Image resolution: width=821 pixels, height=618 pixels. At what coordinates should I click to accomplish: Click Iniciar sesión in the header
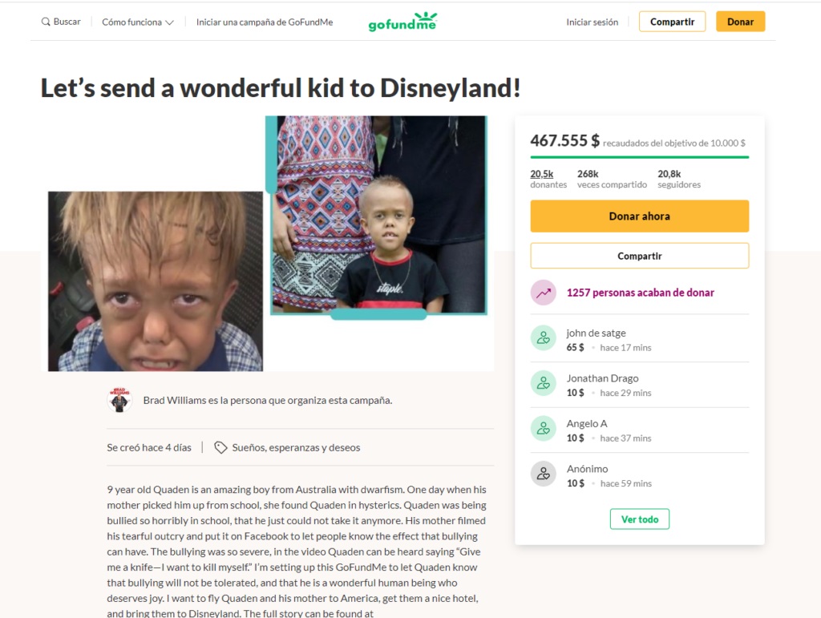pos(592,22)
